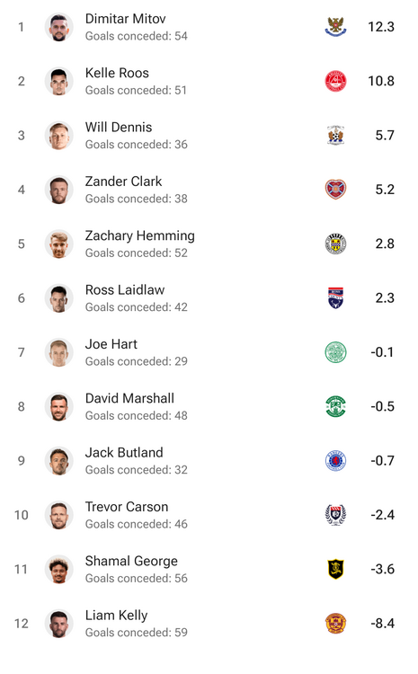Image resolution: width=418 pixels, height=674 pixels.
Task: Click the Hibernian crest beside David Marshall
Action: tap(335, 406)
